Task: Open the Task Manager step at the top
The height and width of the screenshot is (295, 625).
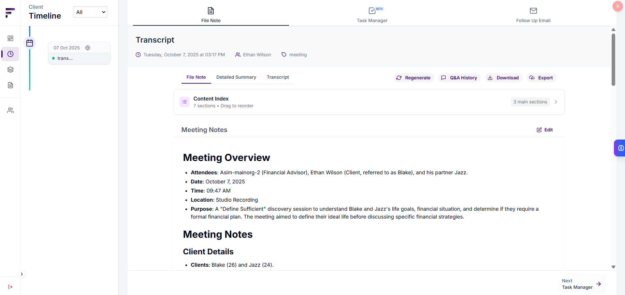Action: [372, 15]
